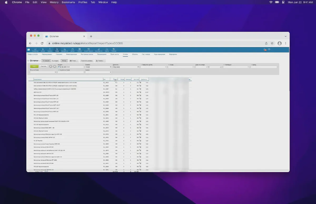Click the Бренд filter input field
The width and height of the screenshot is (316, 204).
(x=264, y=67)
